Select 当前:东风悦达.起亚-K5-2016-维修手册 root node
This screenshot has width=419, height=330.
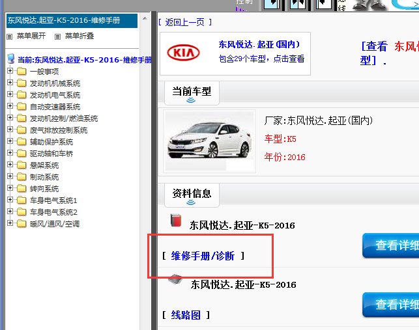click(85, 60)
